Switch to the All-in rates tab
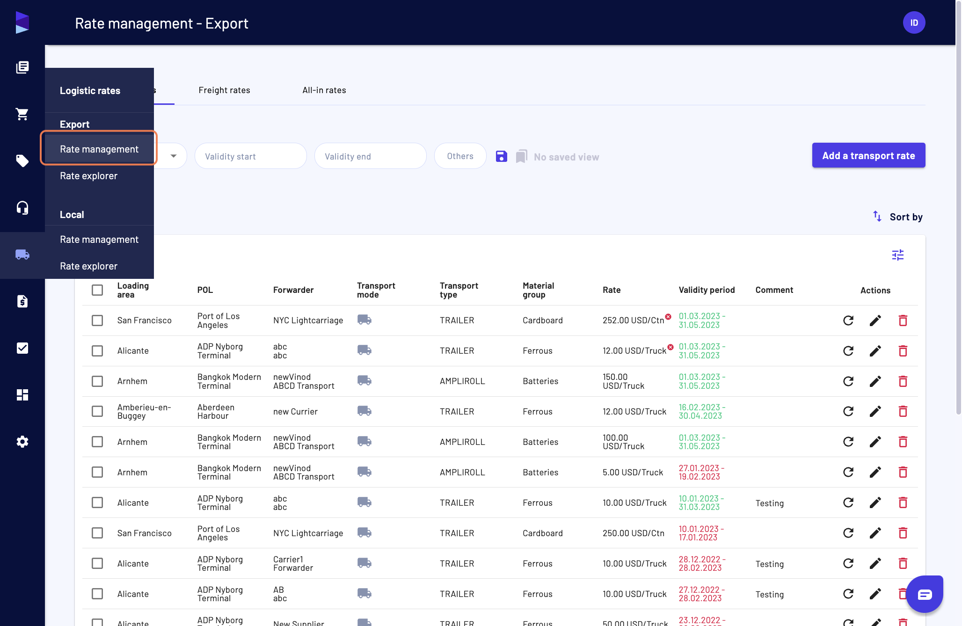This screenshot has width=962, height=626. [324, 90]
